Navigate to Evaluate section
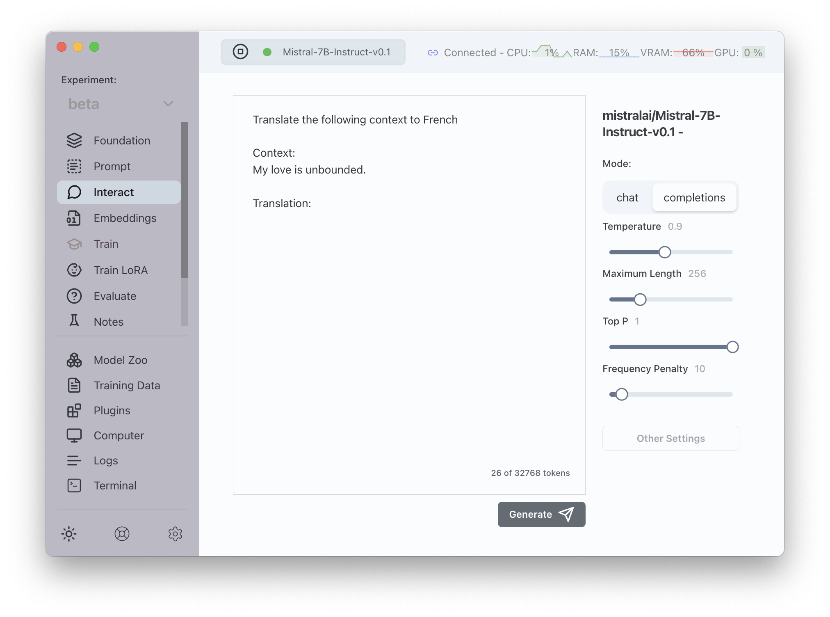This screenshot has height=617, width=830. (114, 296)
